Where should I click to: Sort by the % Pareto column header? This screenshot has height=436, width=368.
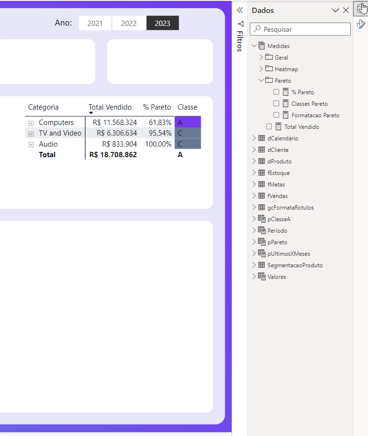pyautogui.click(x=157, y=107)
